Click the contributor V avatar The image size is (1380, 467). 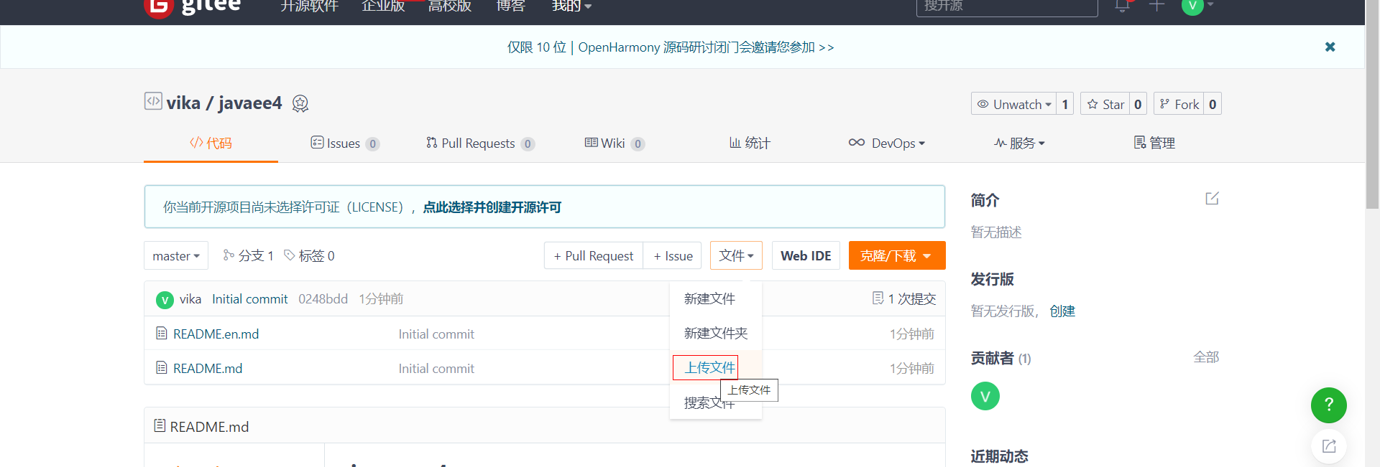tap(985, 396)
